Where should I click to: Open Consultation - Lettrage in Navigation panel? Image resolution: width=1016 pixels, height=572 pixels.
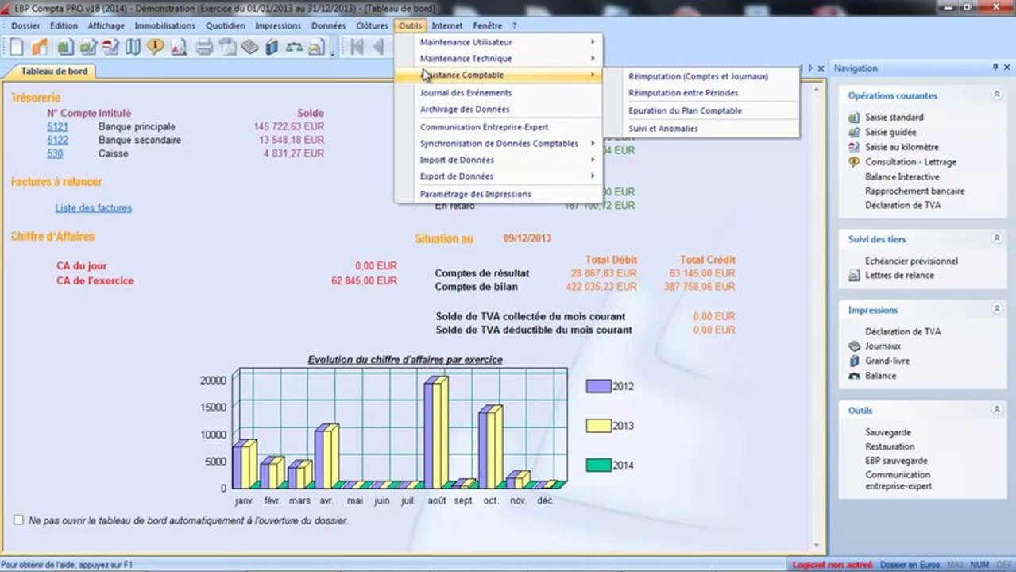(x=911, y=162)
